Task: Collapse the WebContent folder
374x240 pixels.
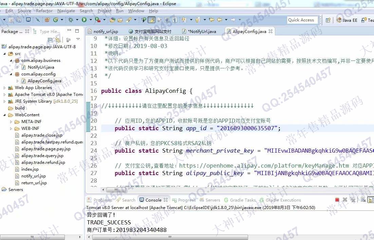Action: (x=4, y=115)
